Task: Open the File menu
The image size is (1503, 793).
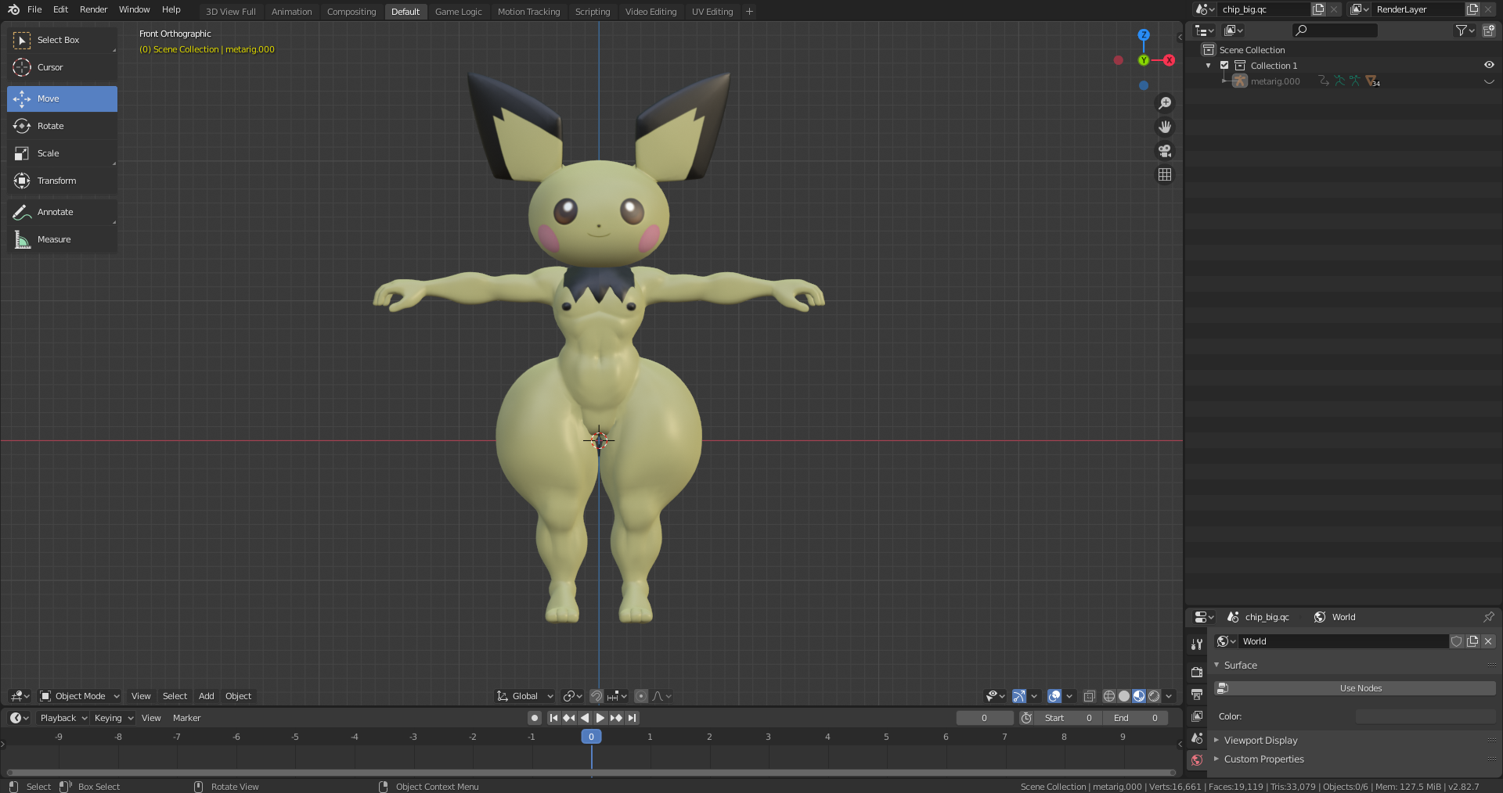Action: point(34,9)
